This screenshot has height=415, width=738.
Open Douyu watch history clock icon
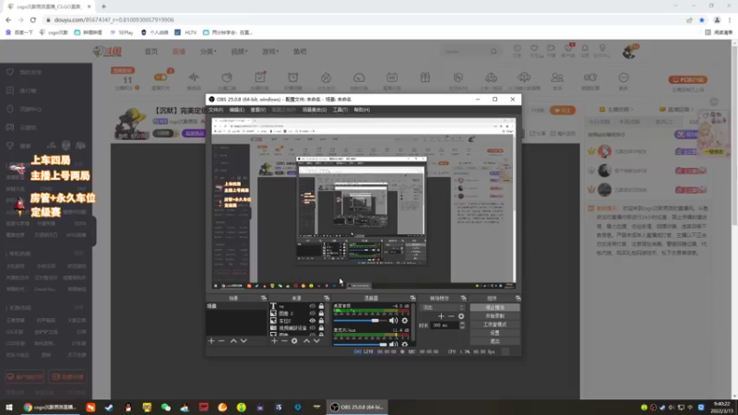pos(518,49)
